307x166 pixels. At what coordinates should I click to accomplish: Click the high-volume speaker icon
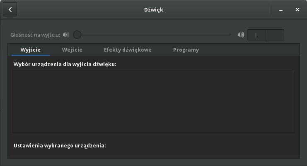click(241, 35)
